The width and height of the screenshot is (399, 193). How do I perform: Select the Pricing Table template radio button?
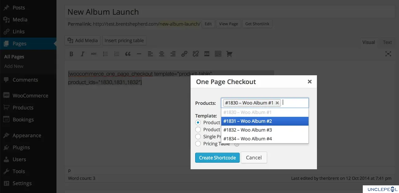tap(198, 143)
